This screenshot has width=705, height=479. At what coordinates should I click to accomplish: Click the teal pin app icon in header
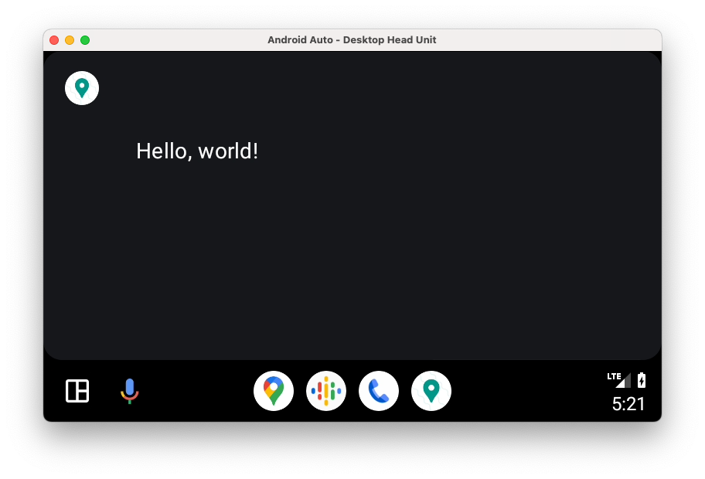tap(82, 88)
